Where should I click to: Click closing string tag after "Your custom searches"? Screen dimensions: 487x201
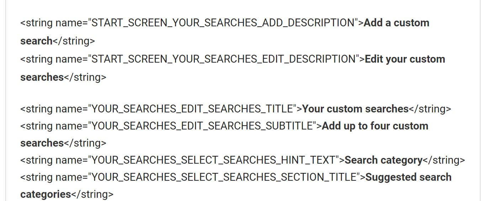coord(430,109)
